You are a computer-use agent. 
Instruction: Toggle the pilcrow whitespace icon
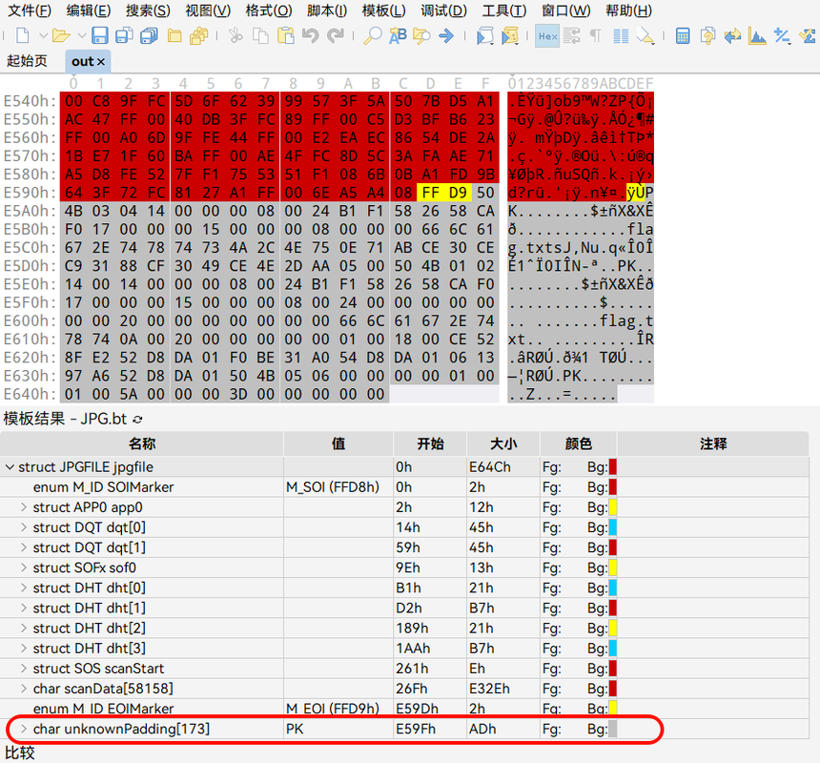pos(595,35)
